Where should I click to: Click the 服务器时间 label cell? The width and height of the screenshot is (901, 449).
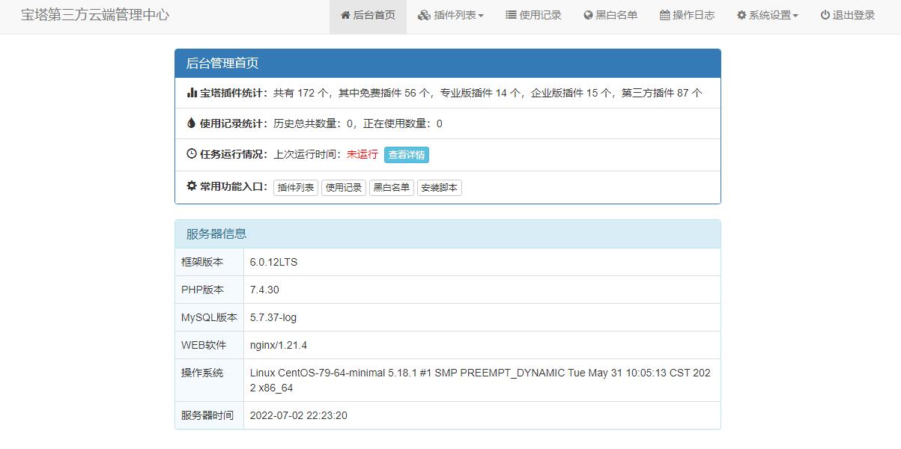click(210, 415)
